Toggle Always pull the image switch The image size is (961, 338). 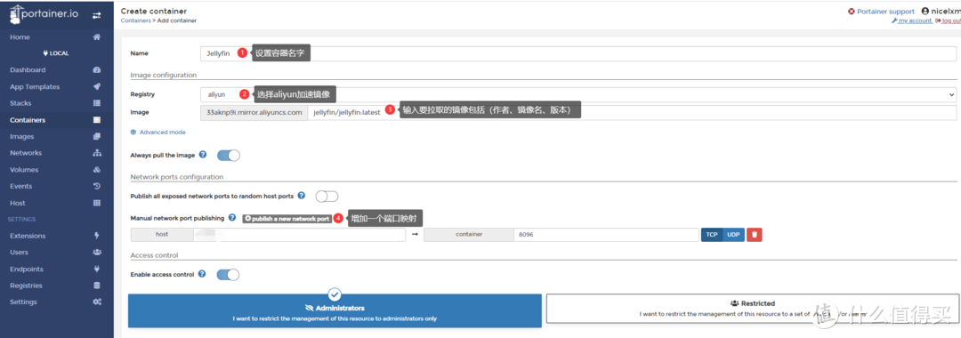tap(228, 156)
